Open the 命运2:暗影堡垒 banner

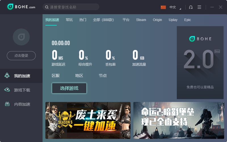point(179,120)
